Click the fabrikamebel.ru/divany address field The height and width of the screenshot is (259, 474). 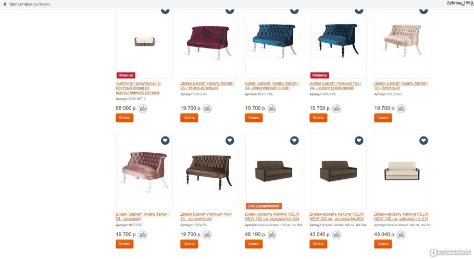(x=30, y=4)
